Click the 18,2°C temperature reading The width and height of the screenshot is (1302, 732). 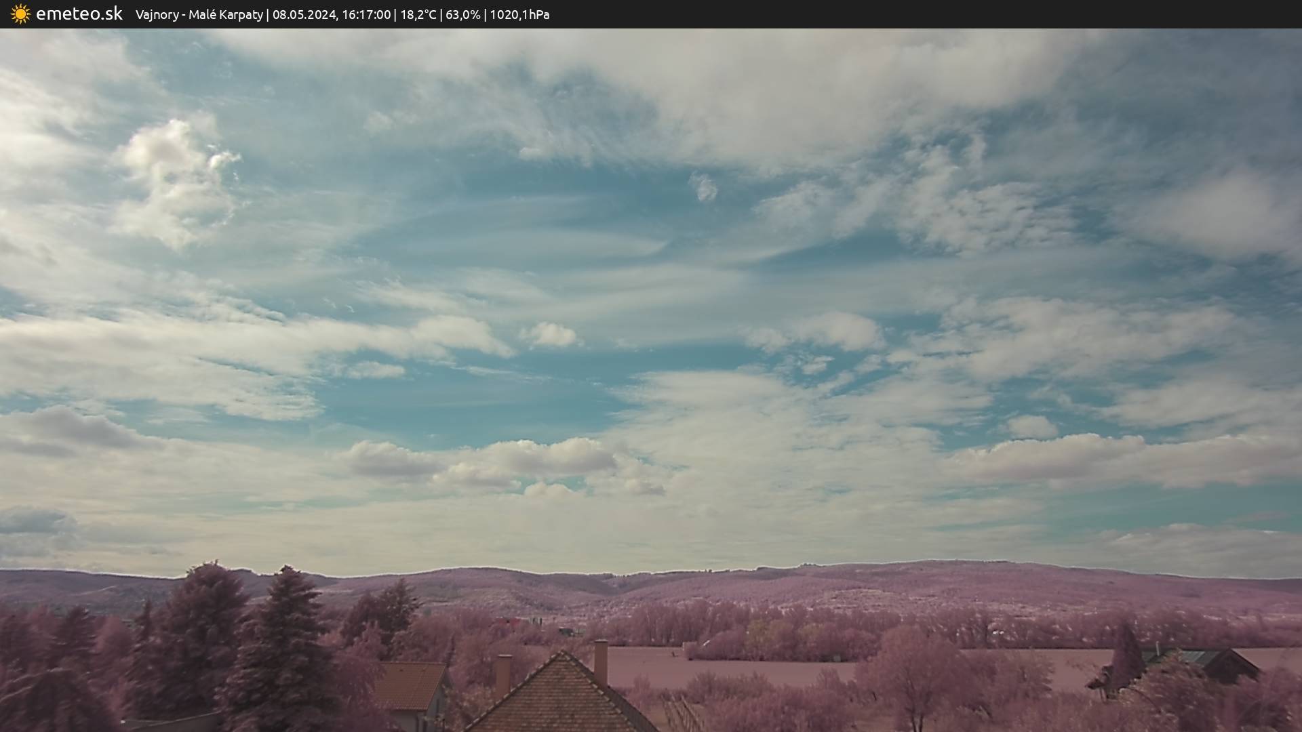tap(418, 14)
